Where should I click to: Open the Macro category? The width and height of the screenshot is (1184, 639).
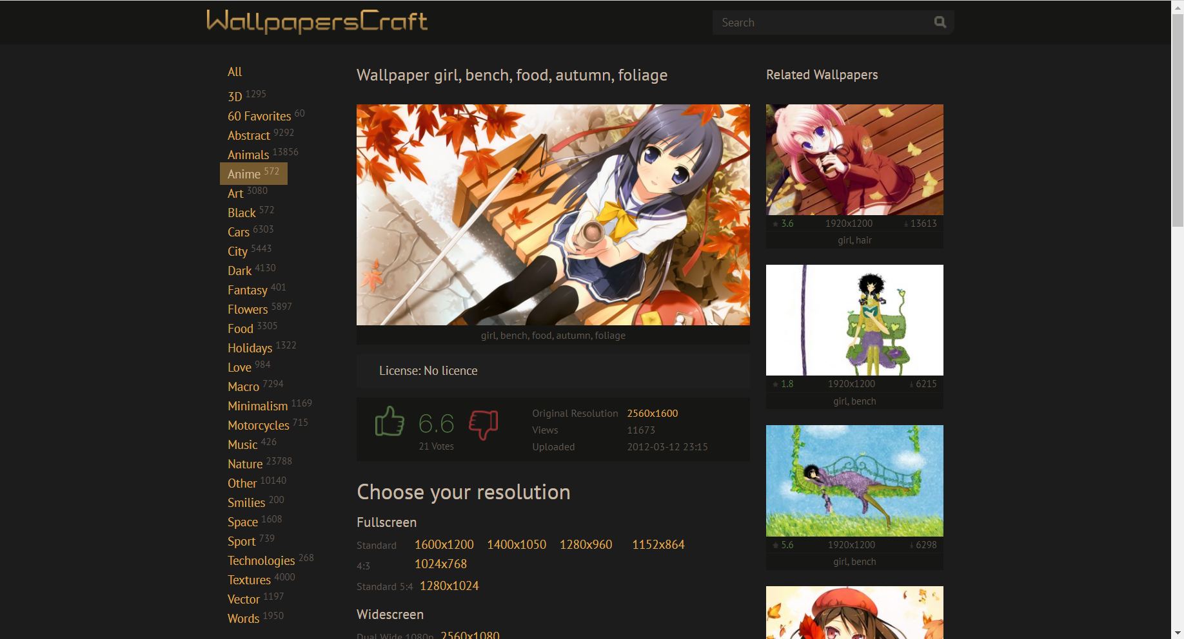(x=243, y=386)
